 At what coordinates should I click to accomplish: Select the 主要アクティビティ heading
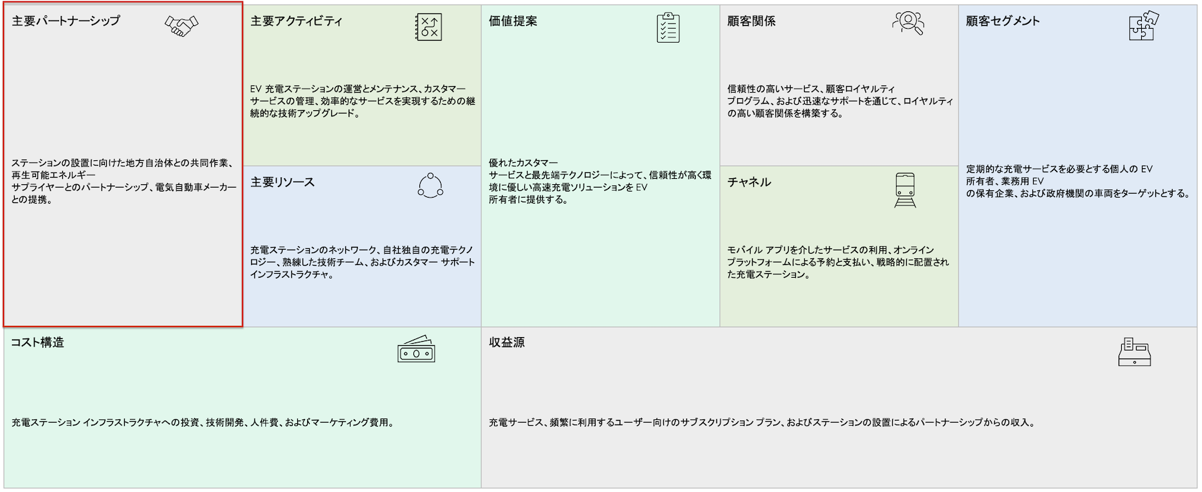pyautogui.click(x=296, y=21)
